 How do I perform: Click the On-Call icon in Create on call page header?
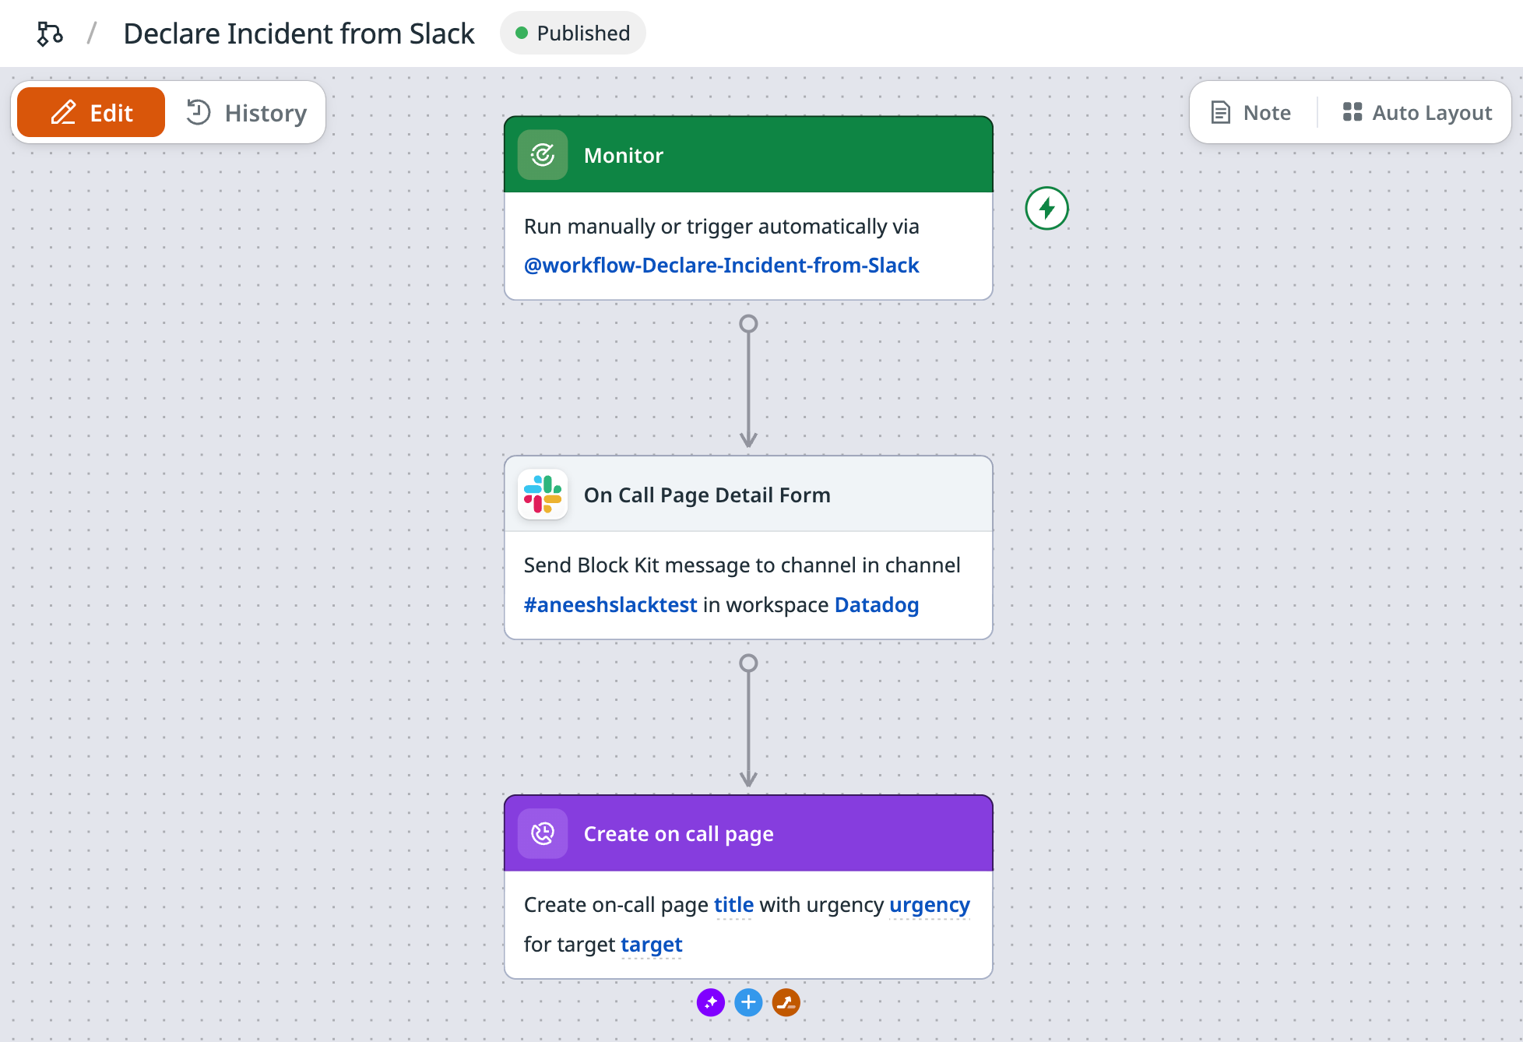point(543,833)
